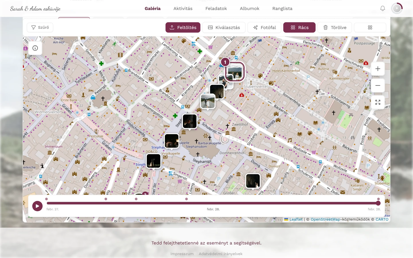Viewport: 413px width, 258px height.
Task: Zoom in on the map
Action: [x=378, y=69]
